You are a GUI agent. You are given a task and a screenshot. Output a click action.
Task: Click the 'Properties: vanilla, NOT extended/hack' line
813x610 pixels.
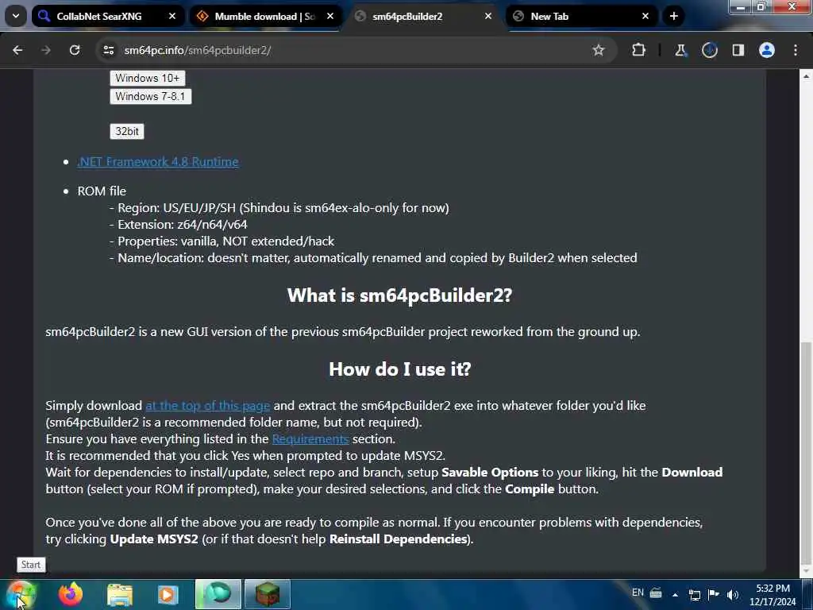click(x=222, y=241)
